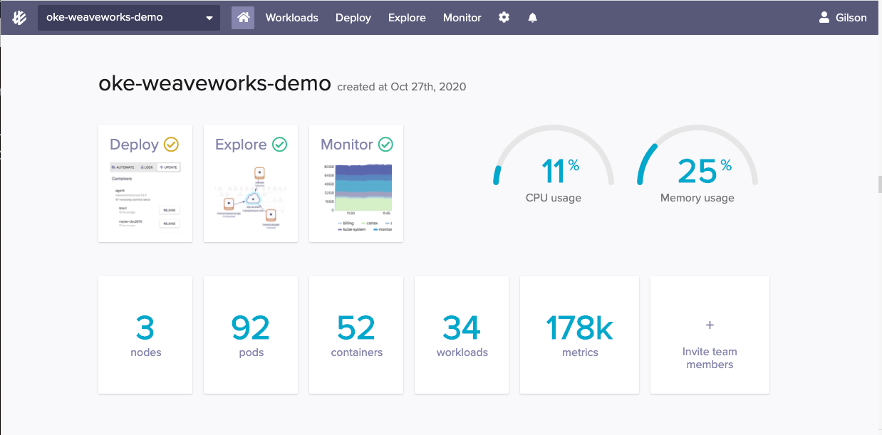
Task: Open the Workloads navigation menu
Action: click(x=291, y=17)
